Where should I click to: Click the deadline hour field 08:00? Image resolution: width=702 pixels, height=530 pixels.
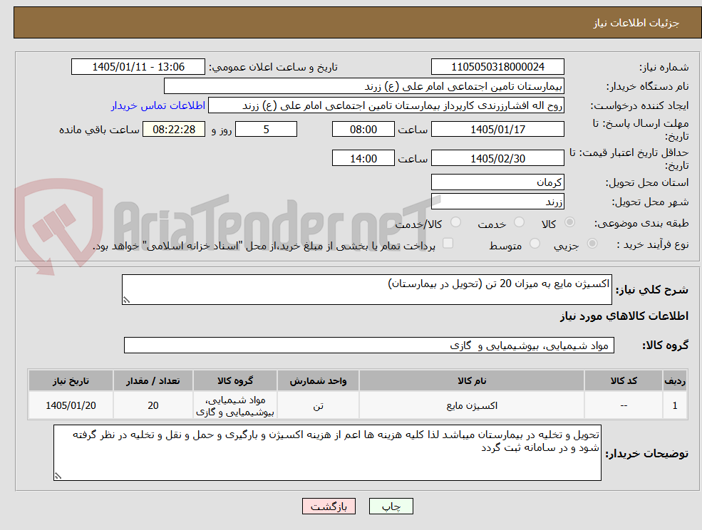(x=363, y=130)
